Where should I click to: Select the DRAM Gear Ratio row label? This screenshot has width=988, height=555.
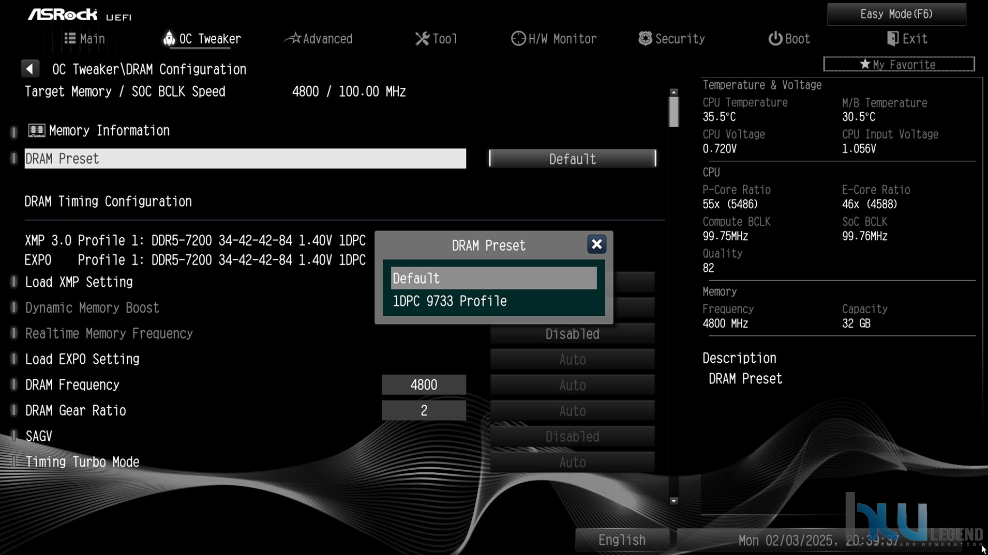[76, 411]
